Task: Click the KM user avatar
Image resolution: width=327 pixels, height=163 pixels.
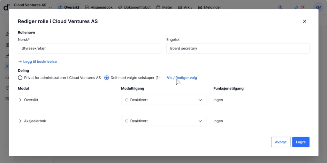Action: pyautogui.click(x=318, y=7)
